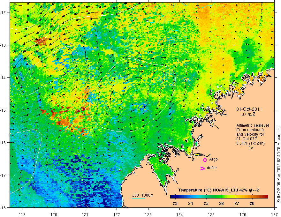The image size is (281, 217).
Task: Click the 200 1000m bathymetry label
Action: tap(143, 195)
